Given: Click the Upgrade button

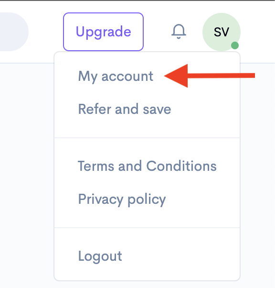Looking at the screenshot, I should (x=103, y=32).
